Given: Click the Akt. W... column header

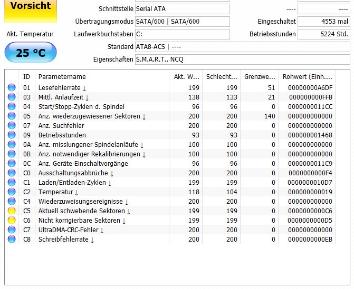Looking at the screenshot, I should coord(186,76).
